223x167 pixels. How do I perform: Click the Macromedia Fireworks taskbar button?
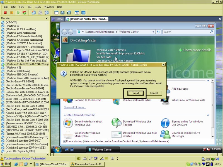tap(88, 164)
